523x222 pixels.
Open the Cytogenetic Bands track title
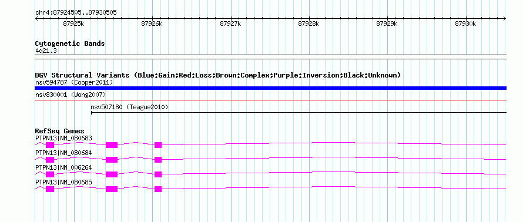(70, 43)
